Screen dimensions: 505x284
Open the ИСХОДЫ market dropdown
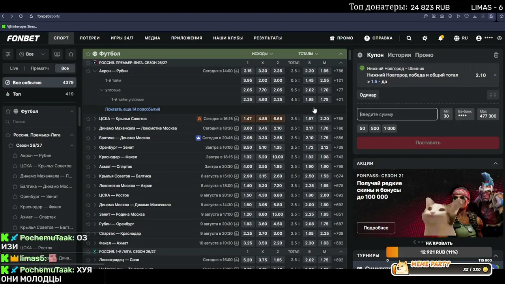(262, 54)
